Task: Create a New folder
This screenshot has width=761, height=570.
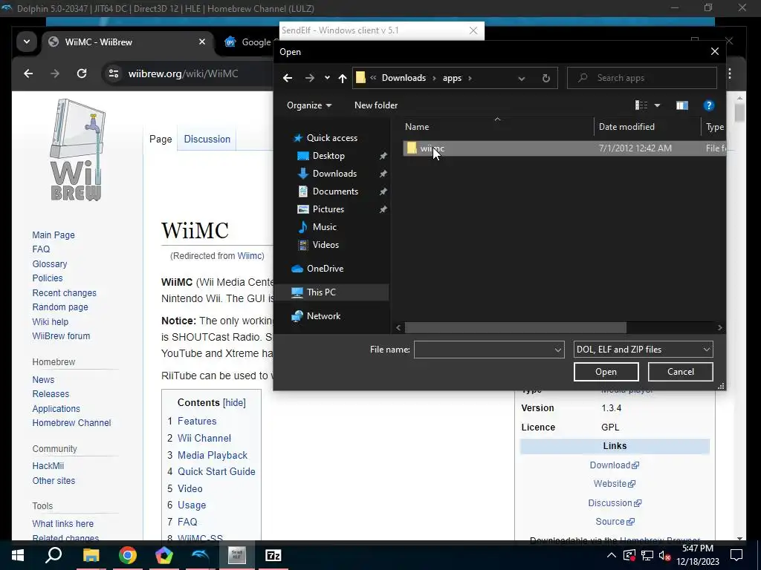Action: (x=375, y=105)
